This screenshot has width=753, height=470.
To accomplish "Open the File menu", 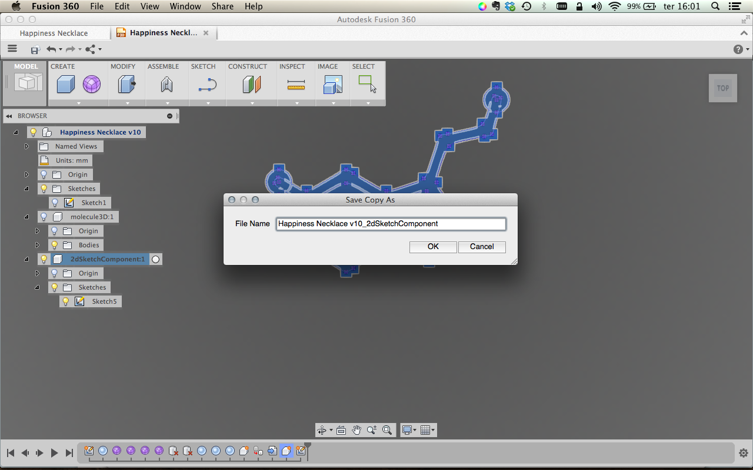I will [97, 6].
